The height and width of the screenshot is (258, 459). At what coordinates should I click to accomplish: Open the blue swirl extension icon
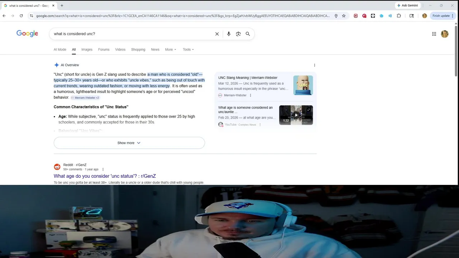(x=382, y=16)
